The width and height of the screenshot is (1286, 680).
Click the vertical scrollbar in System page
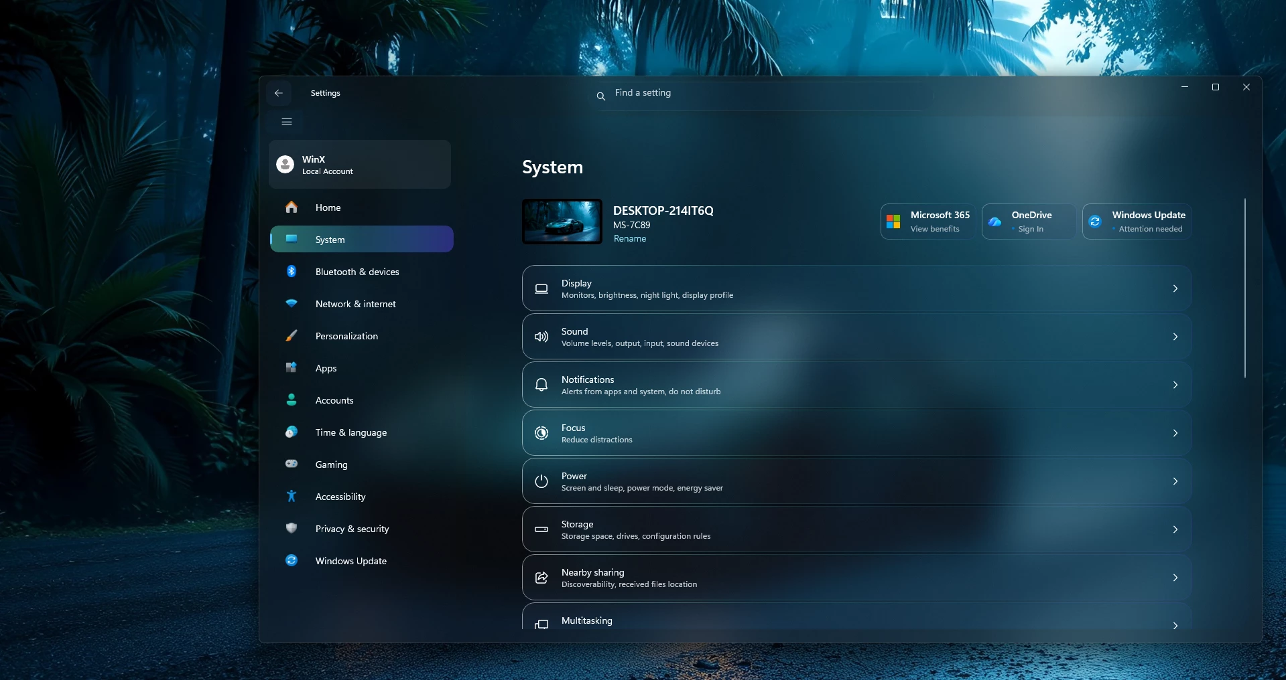1245,288
